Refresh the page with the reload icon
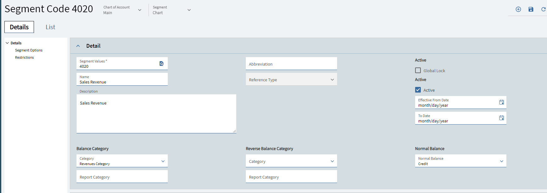547x193 pixels. coord(544,9)
